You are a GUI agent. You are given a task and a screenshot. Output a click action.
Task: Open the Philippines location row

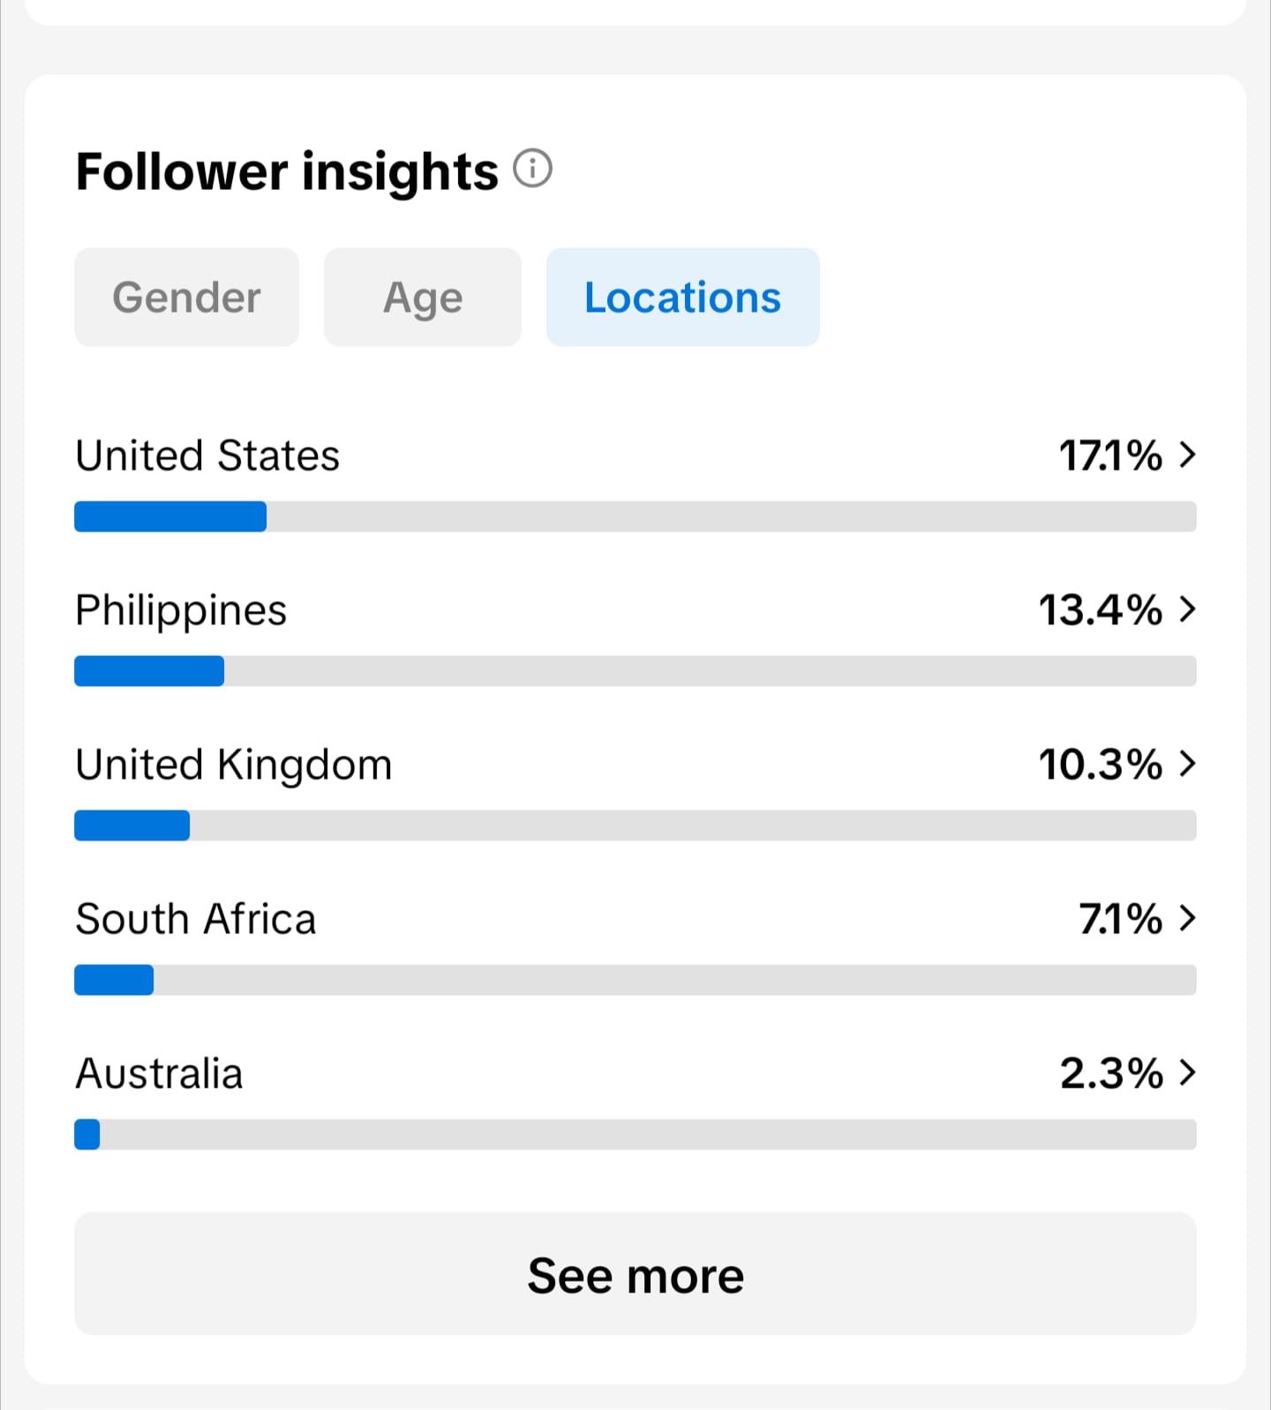[x=635, y=637]
